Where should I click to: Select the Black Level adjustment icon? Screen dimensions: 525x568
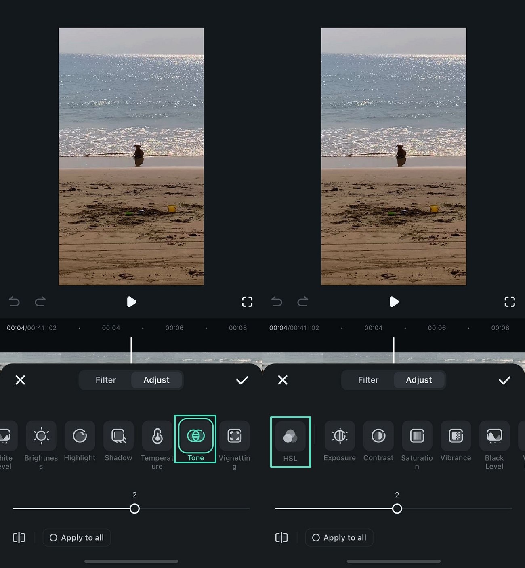tap(494, 436)
